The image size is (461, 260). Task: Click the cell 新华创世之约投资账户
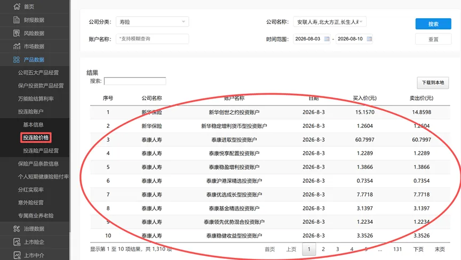[x=234, y=112]
